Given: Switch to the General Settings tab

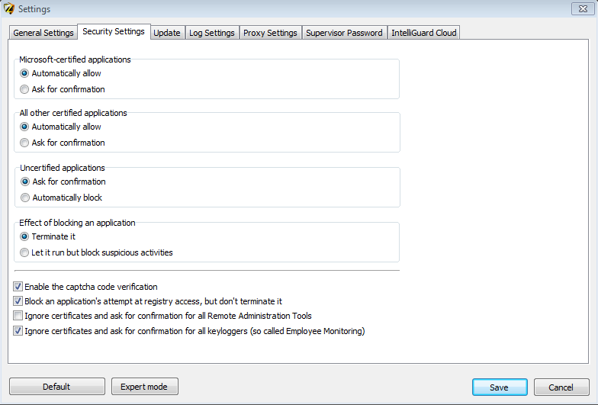Looking at the screenshot, I should point(43,33).
